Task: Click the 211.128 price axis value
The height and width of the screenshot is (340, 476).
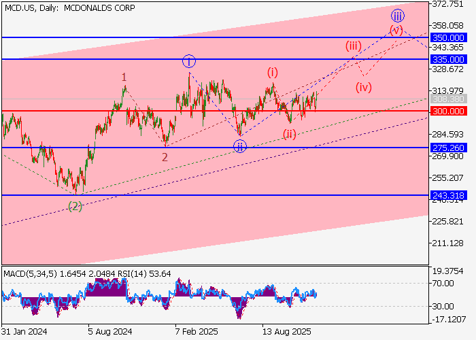Action: coord(447,243)
